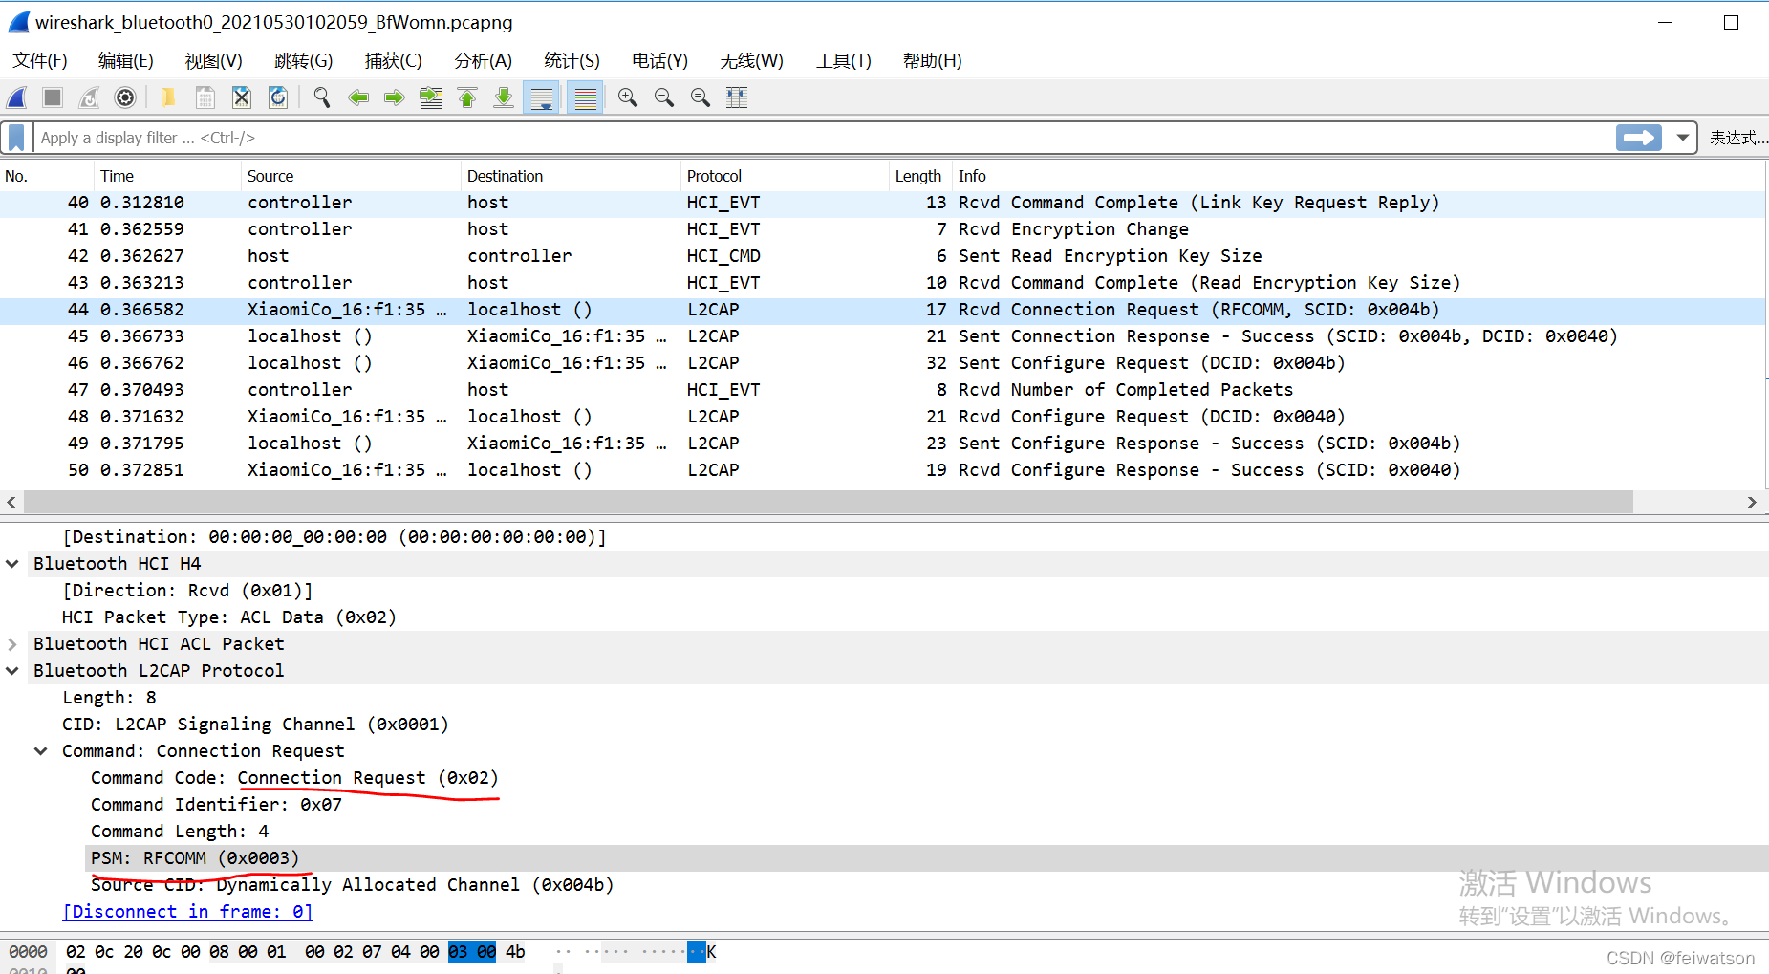The width and height of the screenshot is (1769, 974).
Task: Go forward to next packet arrow
Action: click(x=394, y=97)
